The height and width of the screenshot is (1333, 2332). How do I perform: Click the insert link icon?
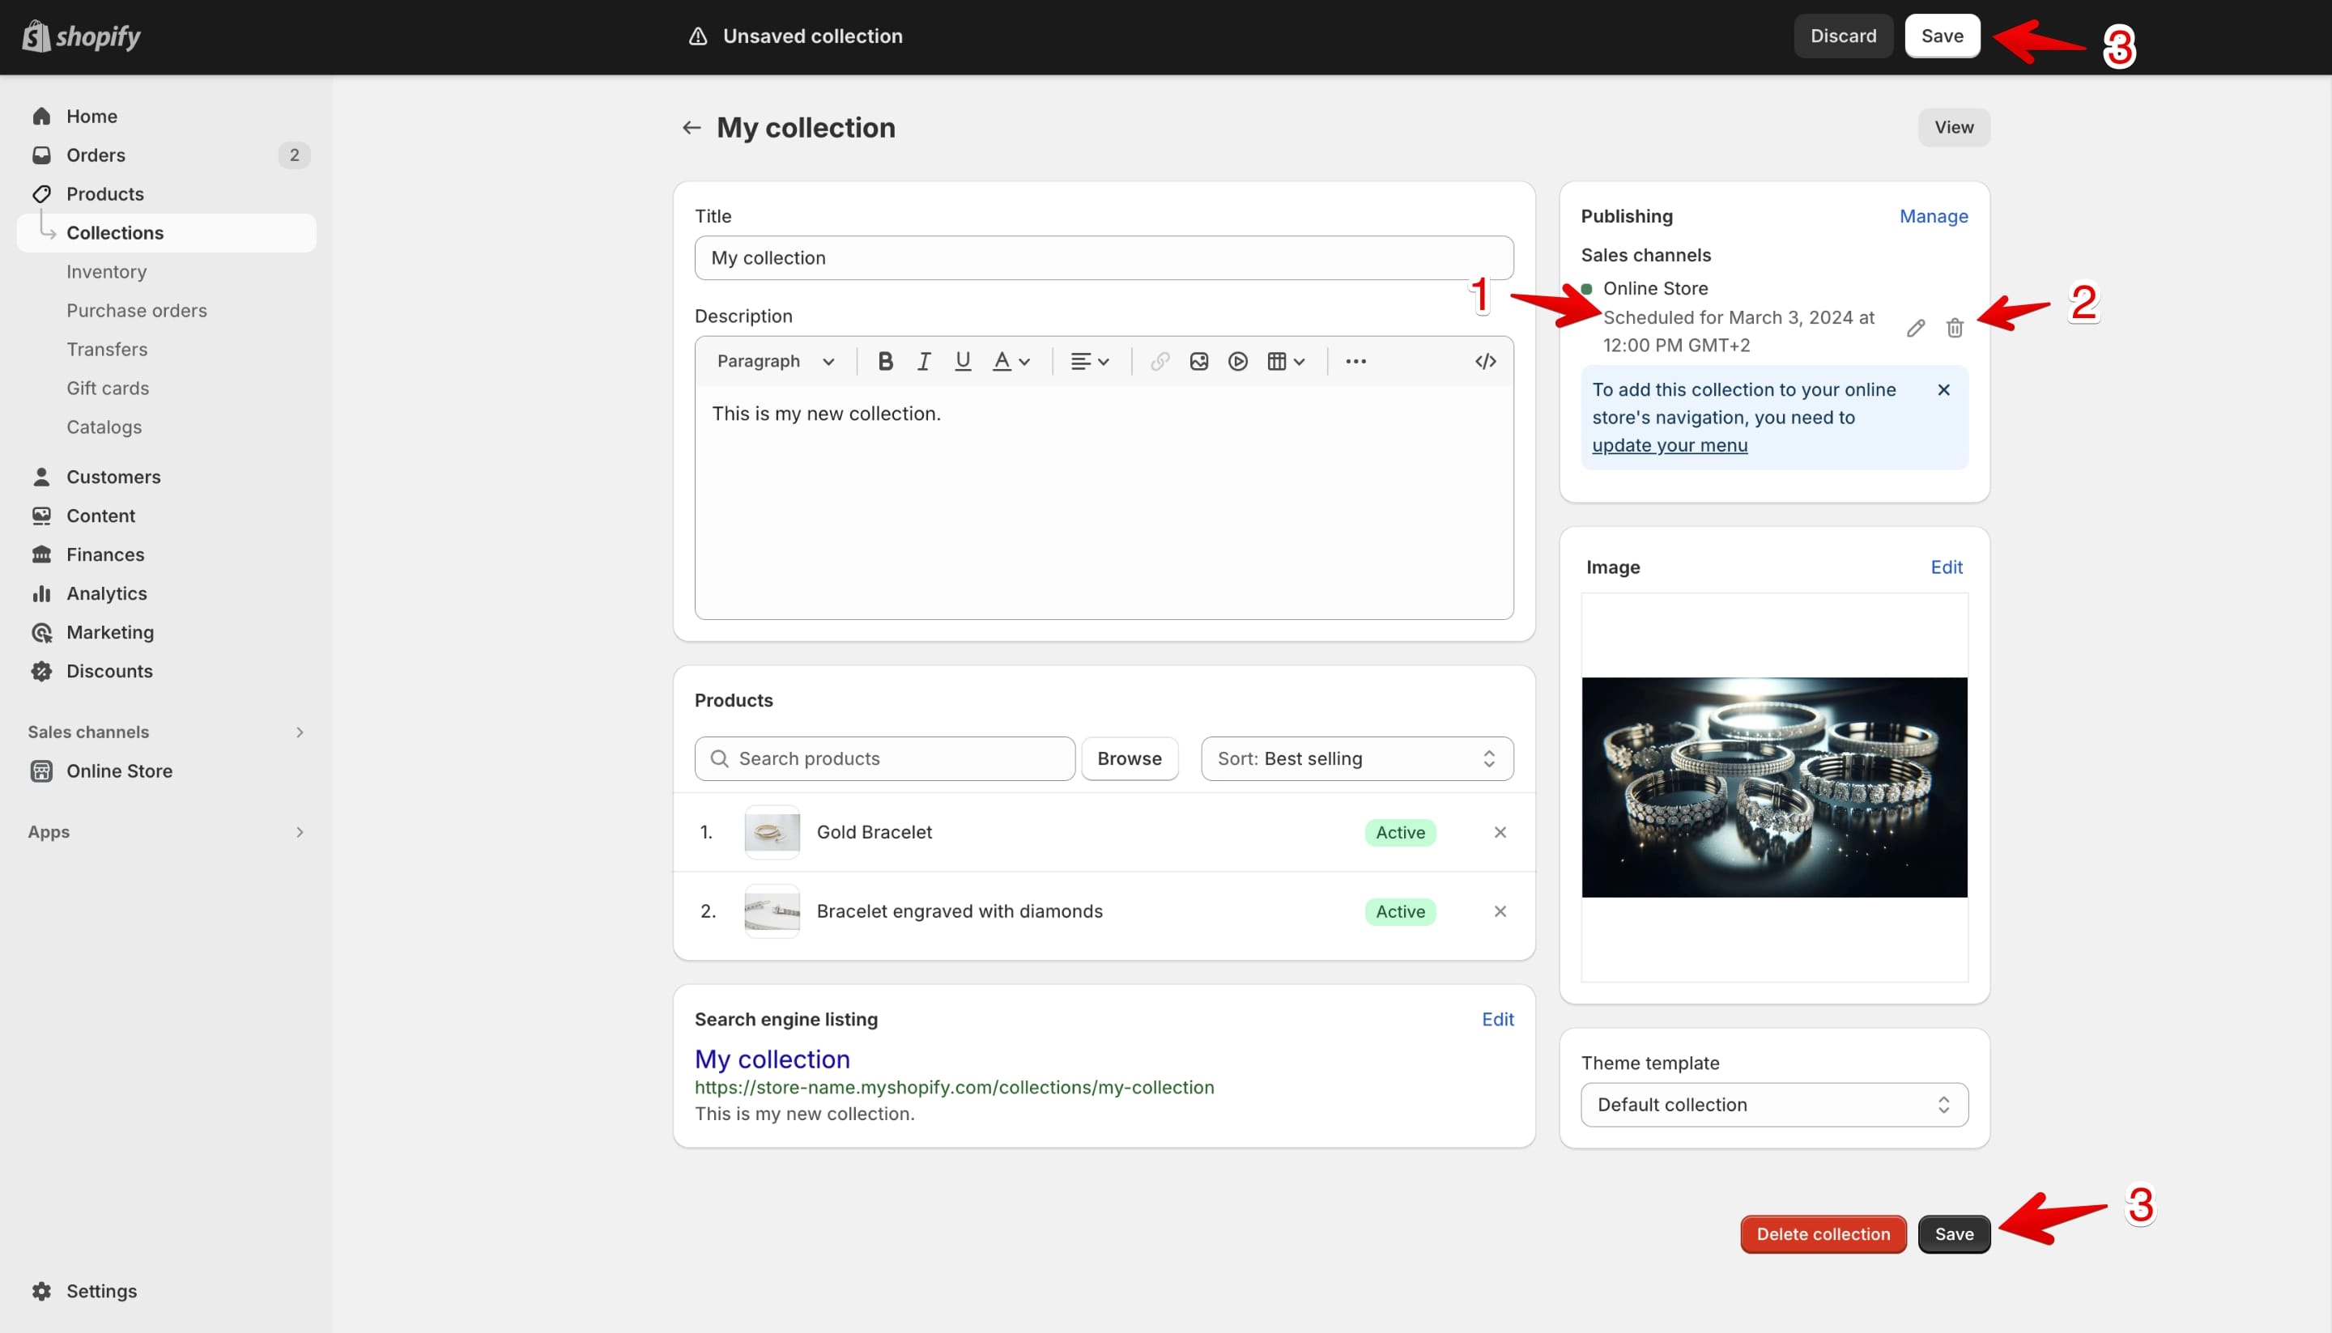tap(1160, 362)
